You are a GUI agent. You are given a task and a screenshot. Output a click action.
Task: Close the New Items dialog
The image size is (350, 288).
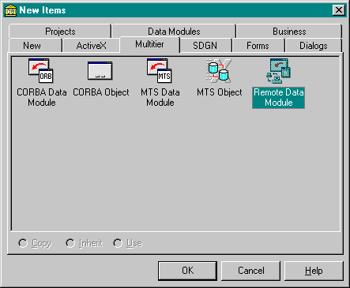[338, 10]
